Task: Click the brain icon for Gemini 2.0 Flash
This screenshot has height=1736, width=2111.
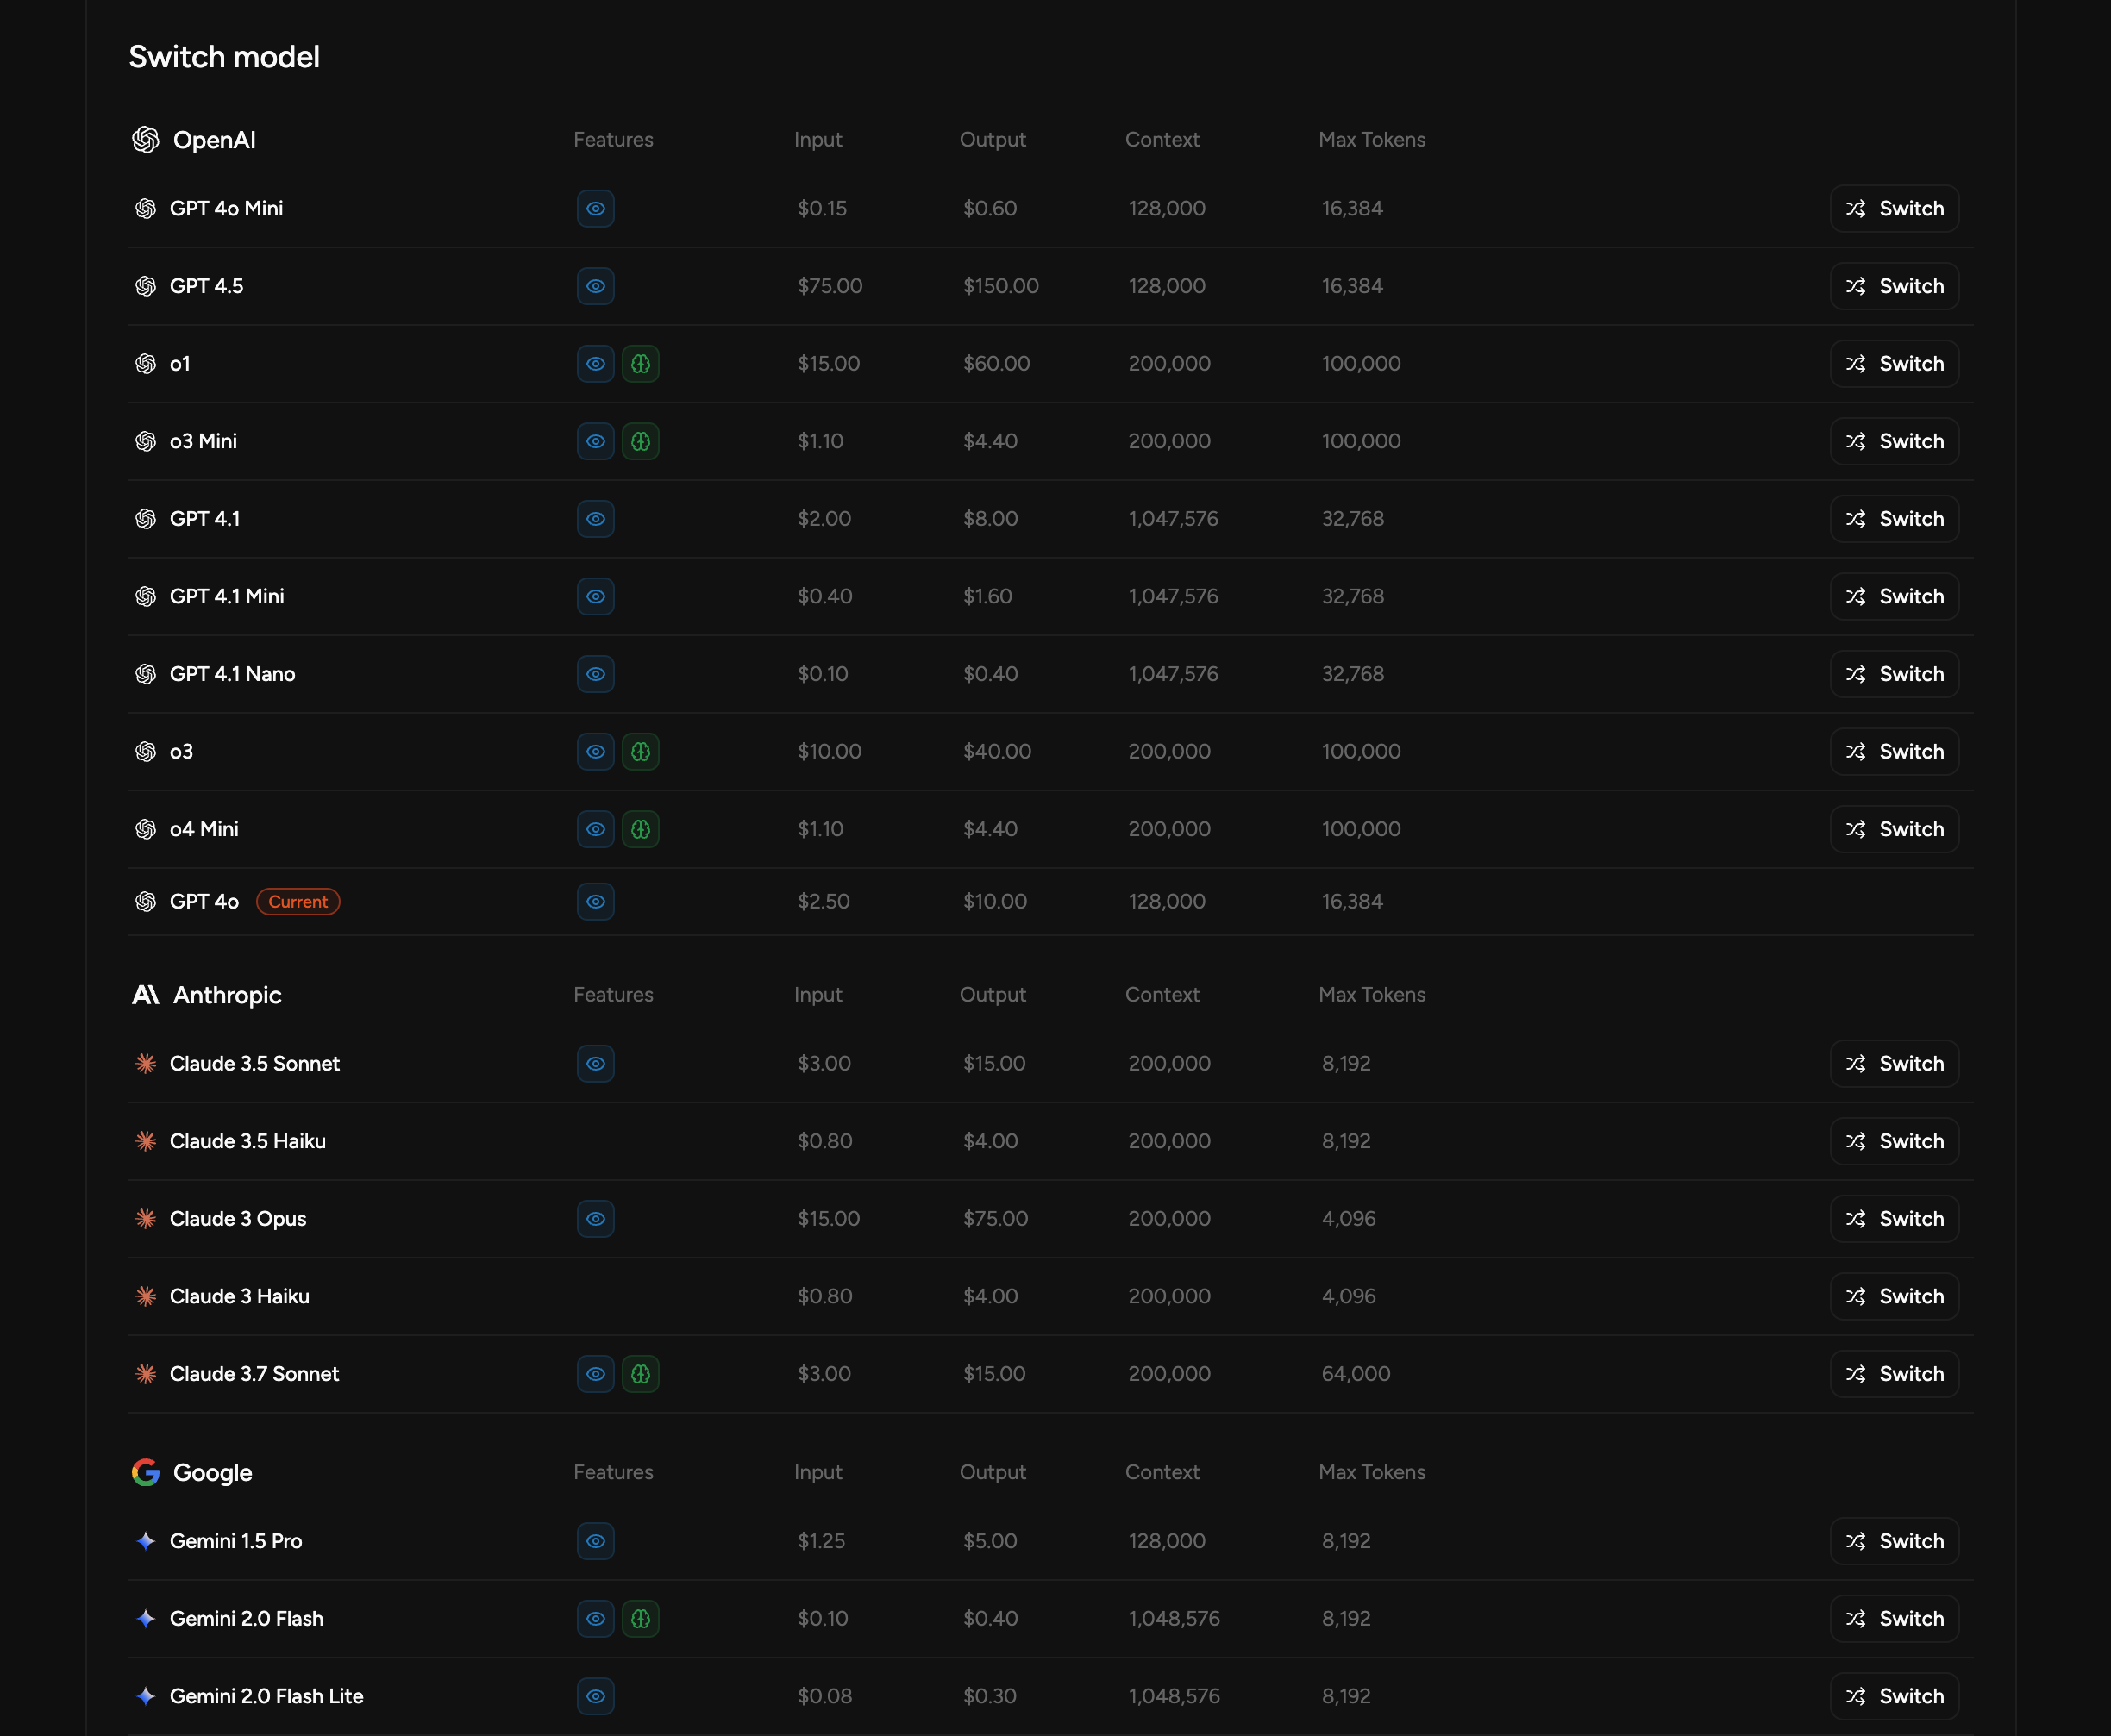Action: [641, 1619]
